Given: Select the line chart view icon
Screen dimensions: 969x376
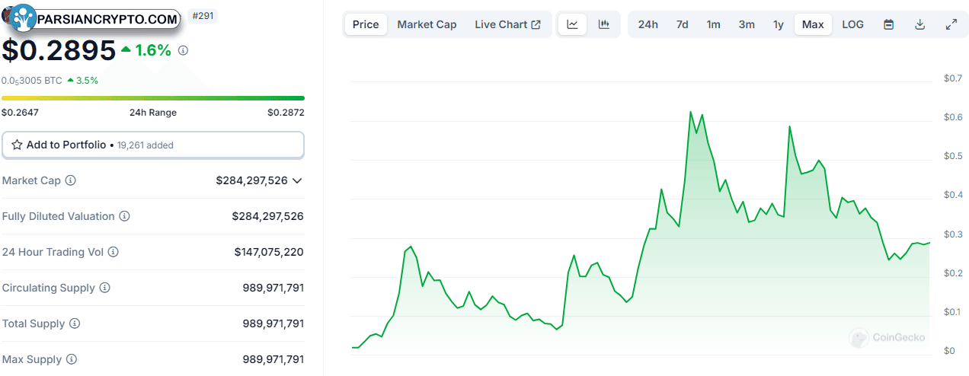Looking at the screenshot, I should [572, 24].
